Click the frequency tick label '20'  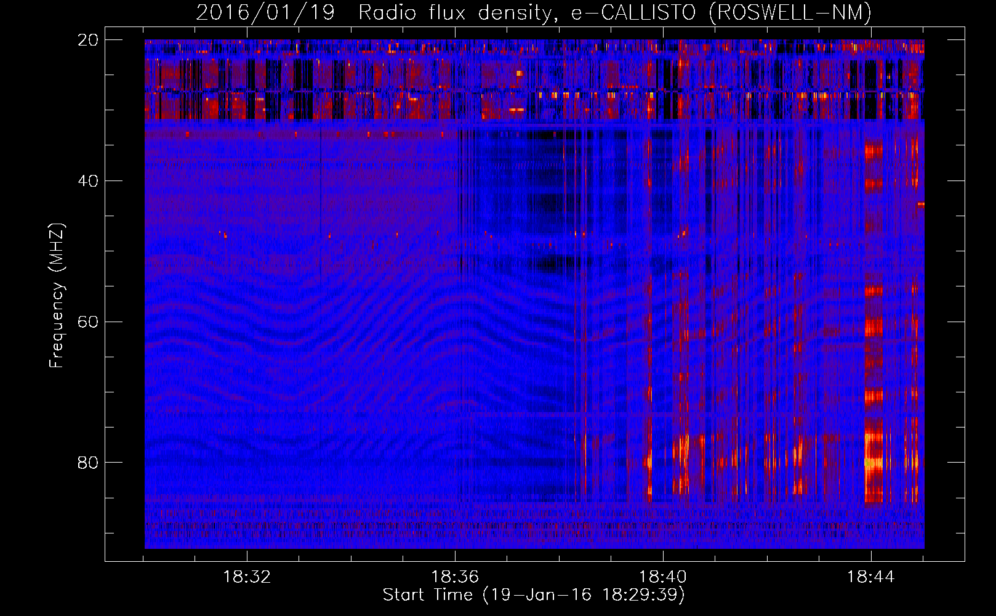point(88,40)
